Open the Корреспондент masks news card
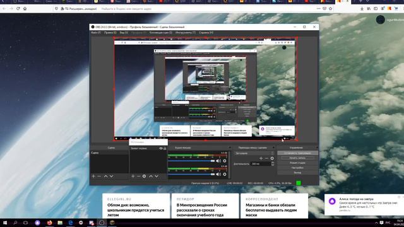The width and height of the screenshot is (404, 227). [274, 206]
